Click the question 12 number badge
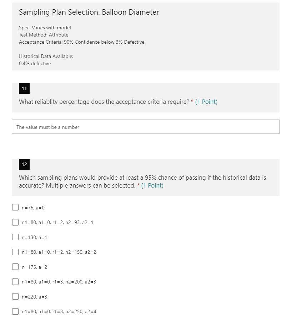287x320 pixels. point(24,164)
